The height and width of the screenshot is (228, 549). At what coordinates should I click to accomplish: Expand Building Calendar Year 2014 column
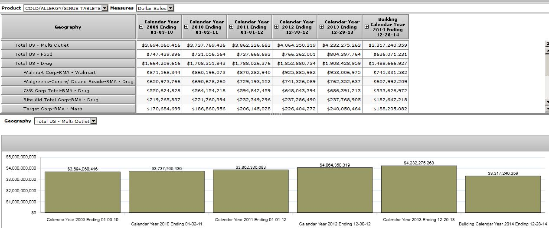point(366,27)
